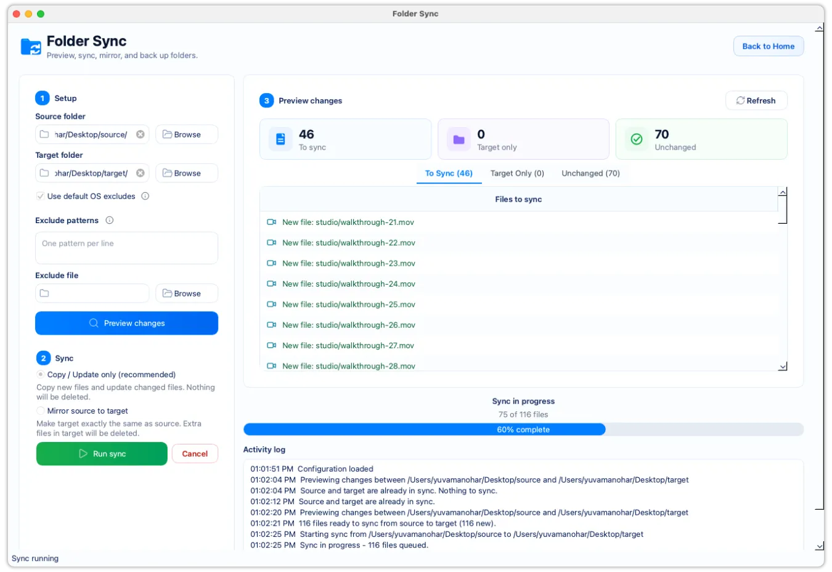Select Copy / Update only sync mode

41,374
